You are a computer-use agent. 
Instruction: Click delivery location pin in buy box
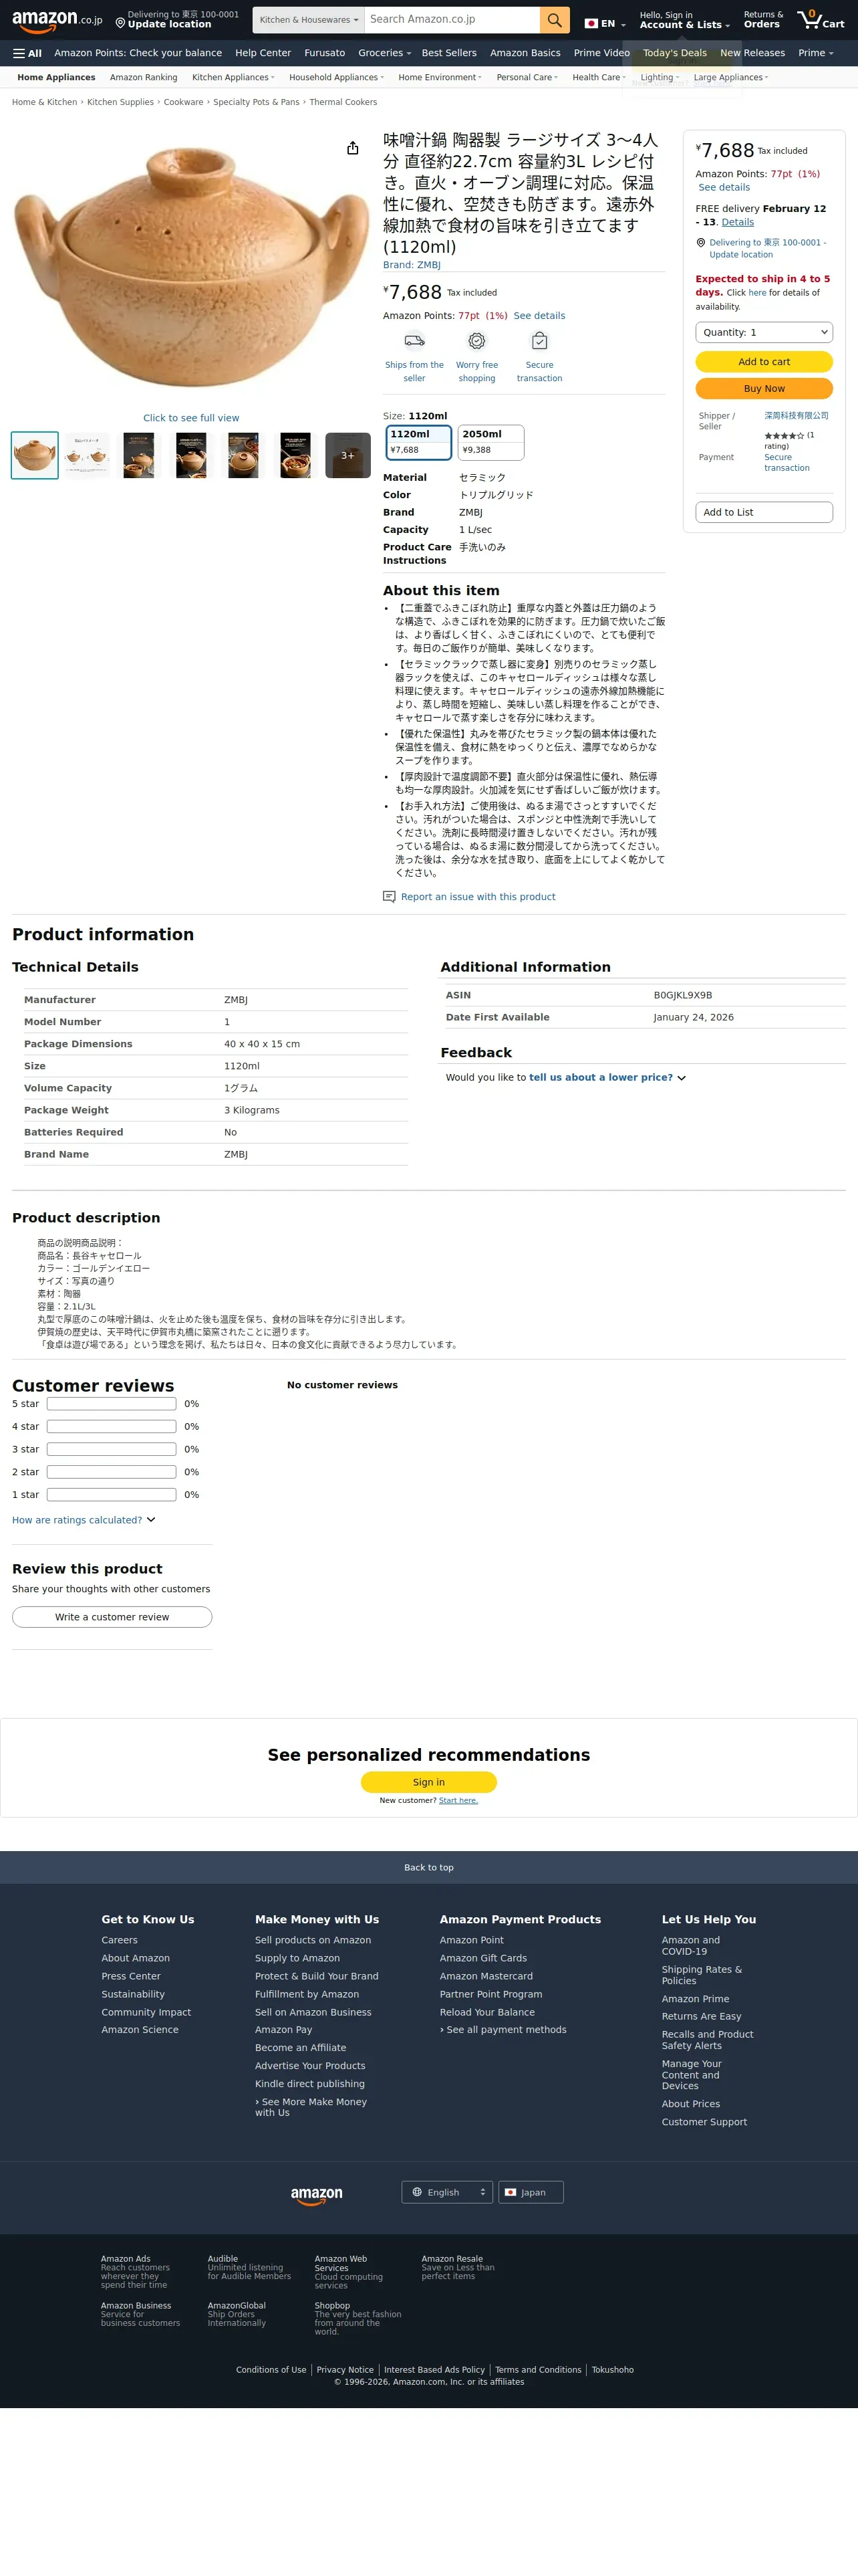click(701, 243)
